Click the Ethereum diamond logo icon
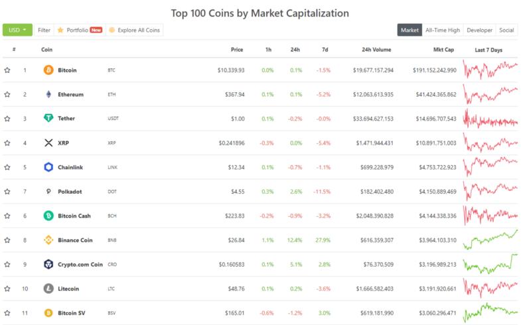Image resolution: width=523 pixels, height=325 pixels. [x=48, y=94]
